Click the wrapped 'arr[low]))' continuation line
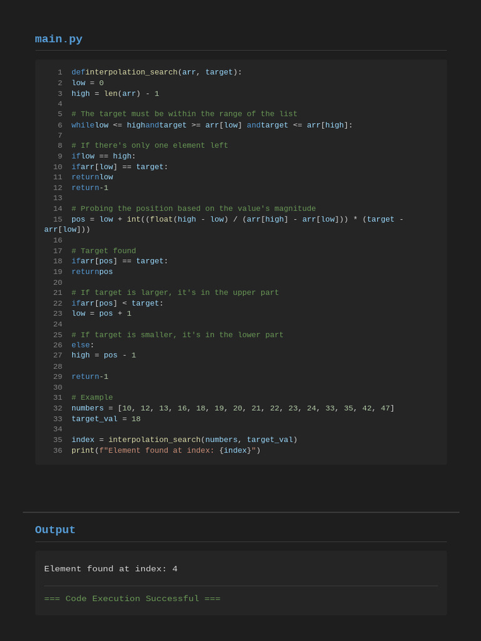 click(x=67, y=230)
